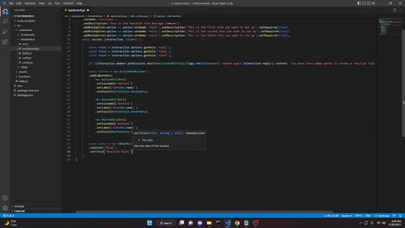Click Ln/Col cursor position in status bar
405x228 pixels.
[x=331, y=215]
